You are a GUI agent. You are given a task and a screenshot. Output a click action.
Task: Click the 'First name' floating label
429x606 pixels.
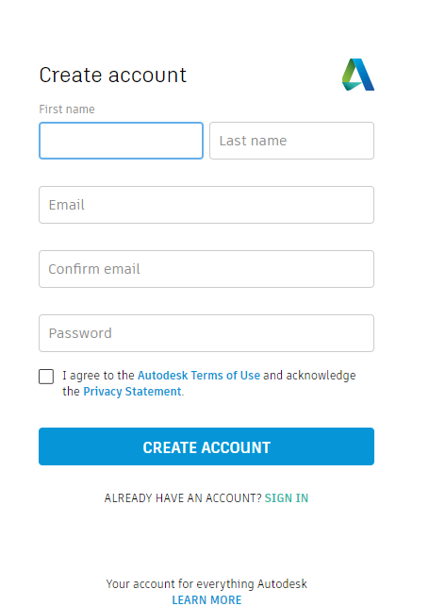pos(67,109)
